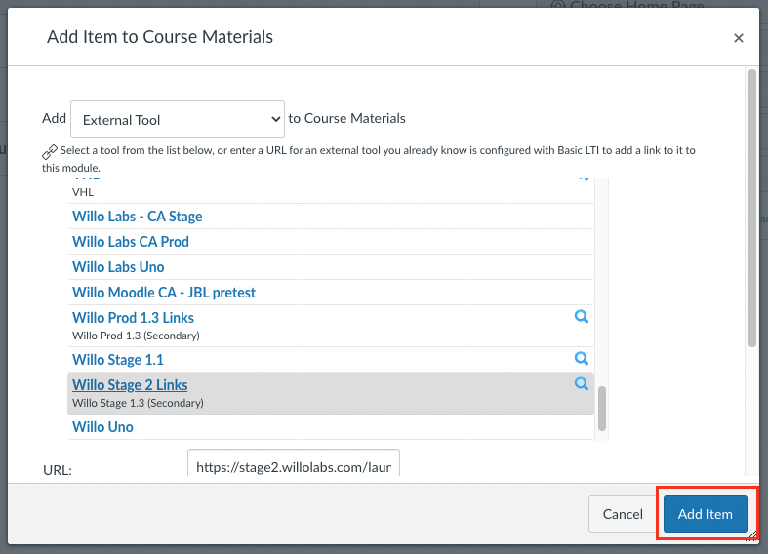The image size is (768, 554).
Task: Click search icon for Willo Stage 2 Links
Action: (x=582, y=383)
